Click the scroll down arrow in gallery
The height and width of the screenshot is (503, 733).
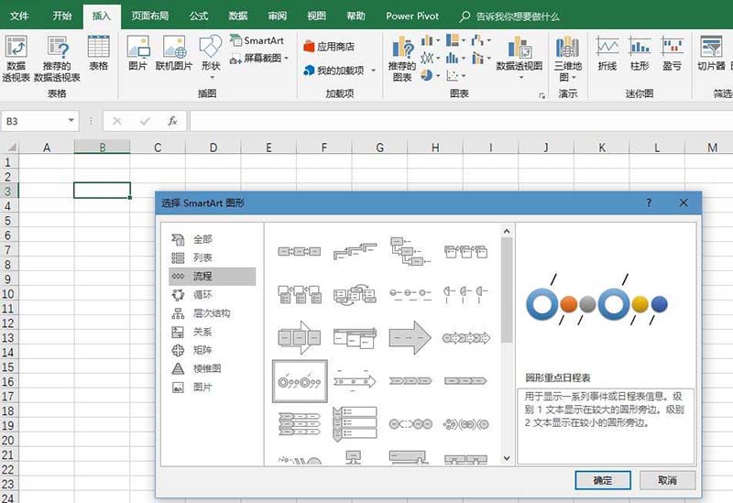(507, 458)
